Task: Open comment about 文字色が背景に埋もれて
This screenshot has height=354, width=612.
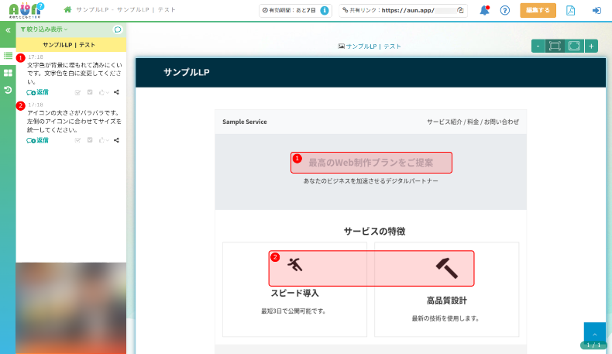Action: click(74, 74)
